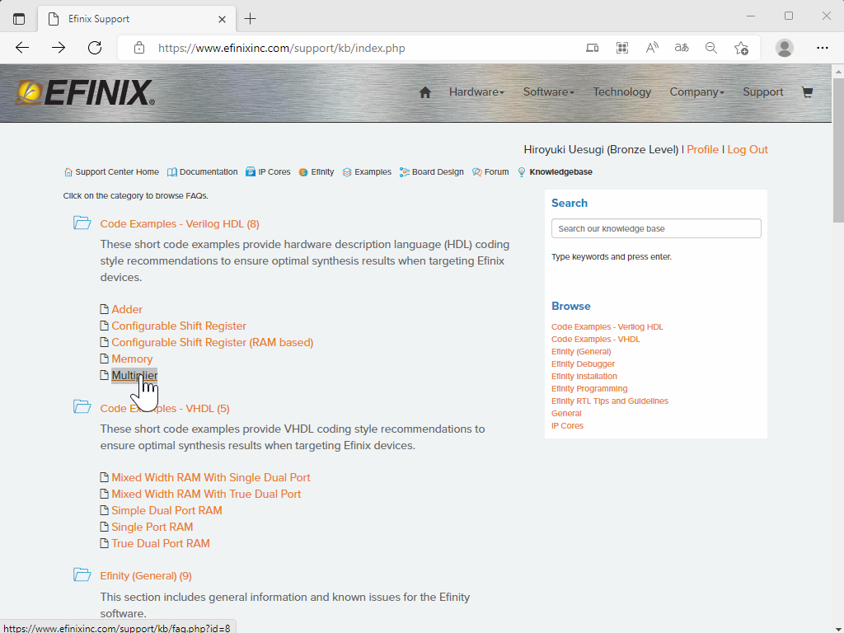Open a new tab with the plus button
This screenshot has height=633, width=844.
point(250,19)
